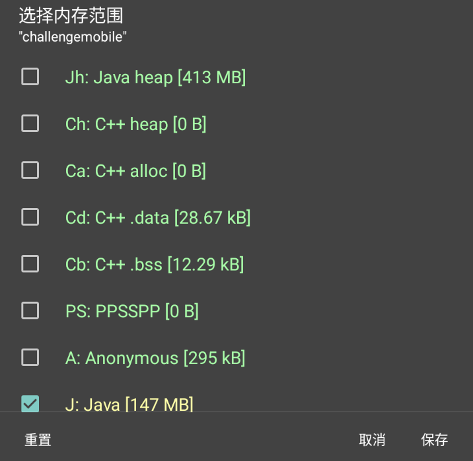Click the 'Cd: C++ .data [28.67 kB]' label
The image size is (473, 461).
tap(158, 218)
